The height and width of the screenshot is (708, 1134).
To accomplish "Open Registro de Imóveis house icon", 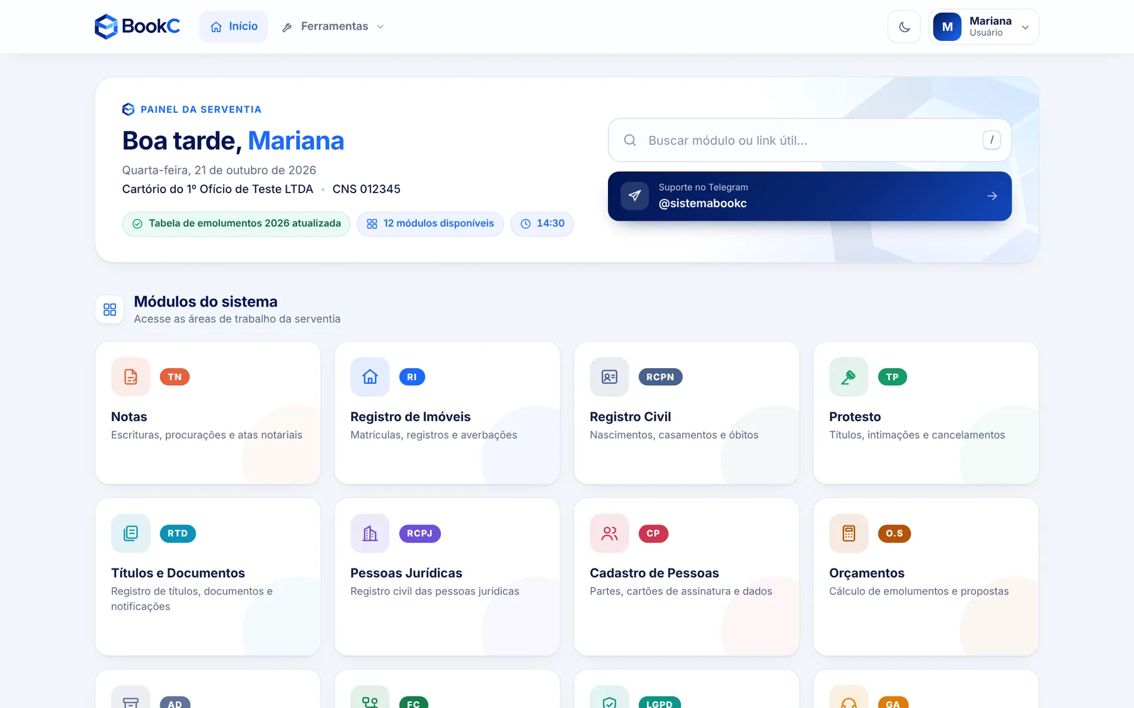I will point(370,377).
